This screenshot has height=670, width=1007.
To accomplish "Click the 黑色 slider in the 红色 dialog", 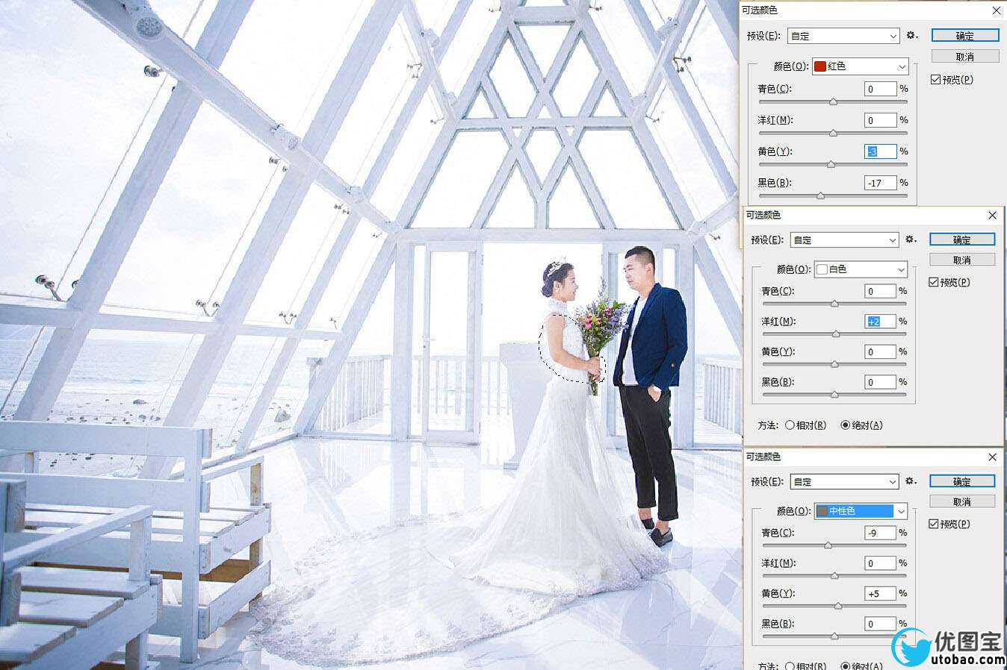I will (x=820, y=195).
